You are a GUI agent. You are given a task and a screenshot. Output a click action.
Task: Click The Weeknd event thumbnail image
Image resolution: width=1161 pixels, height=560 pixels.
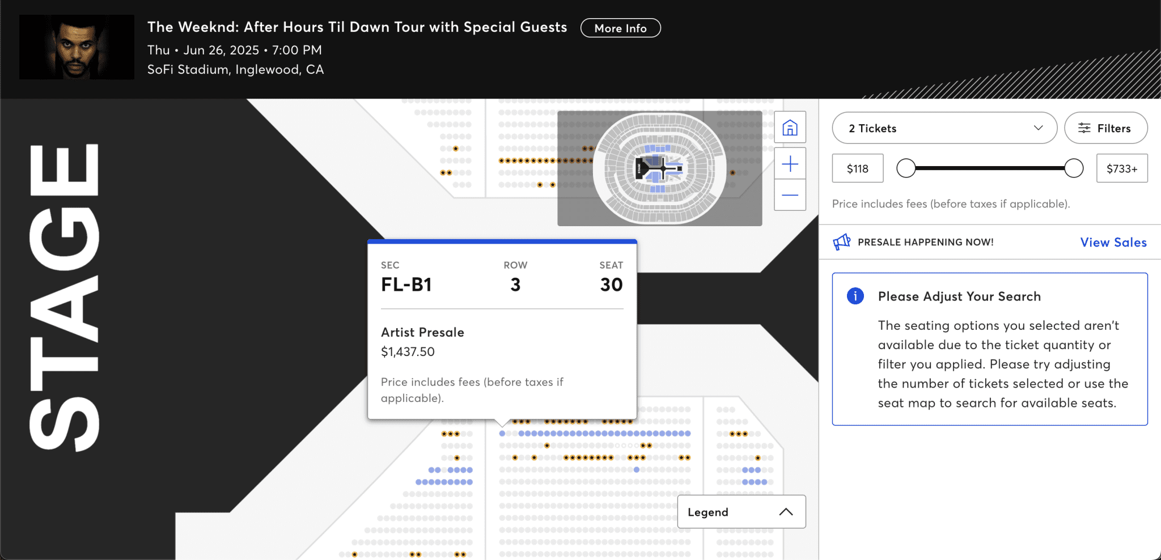point(75,47)
